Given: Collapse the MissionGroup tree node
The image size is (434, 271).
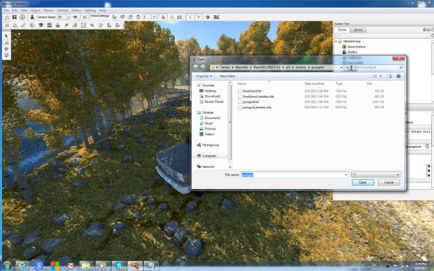Looking at the screenshot, I should click(x=336, y=41).
